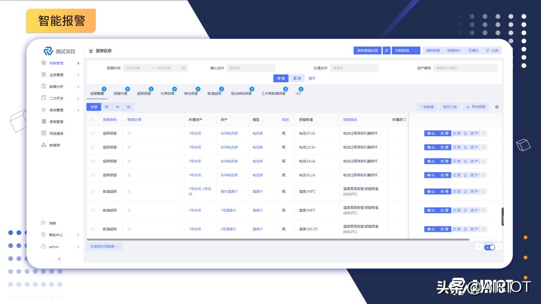This screenshot has height=304, width=541.
Task: Open table column settings gear icon
Action: pyautogui.click(x=497, y=107)
